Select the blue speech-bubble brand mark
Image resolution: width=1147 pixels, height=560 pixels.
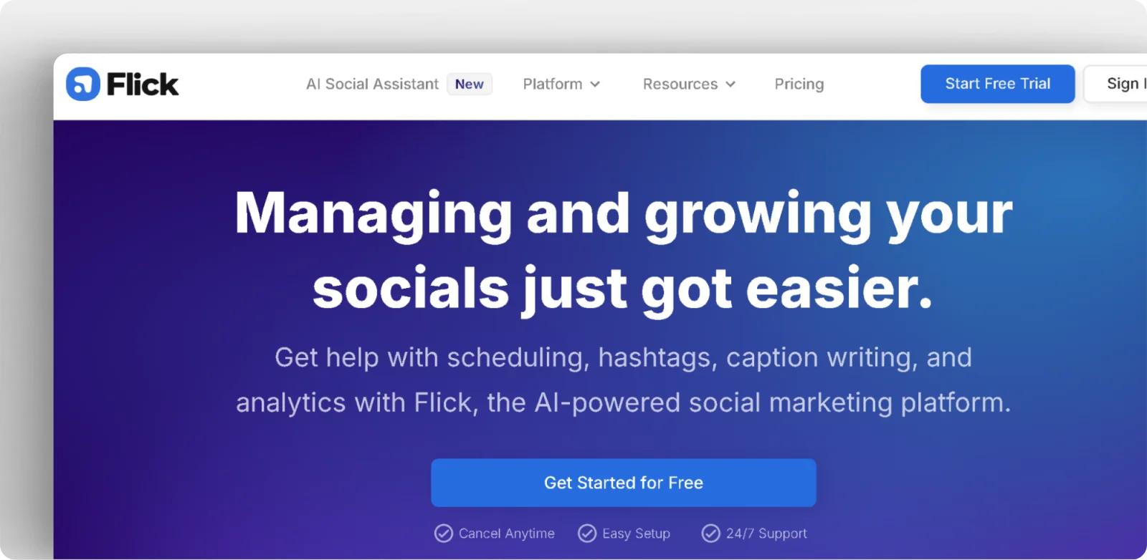pos(82,84)
